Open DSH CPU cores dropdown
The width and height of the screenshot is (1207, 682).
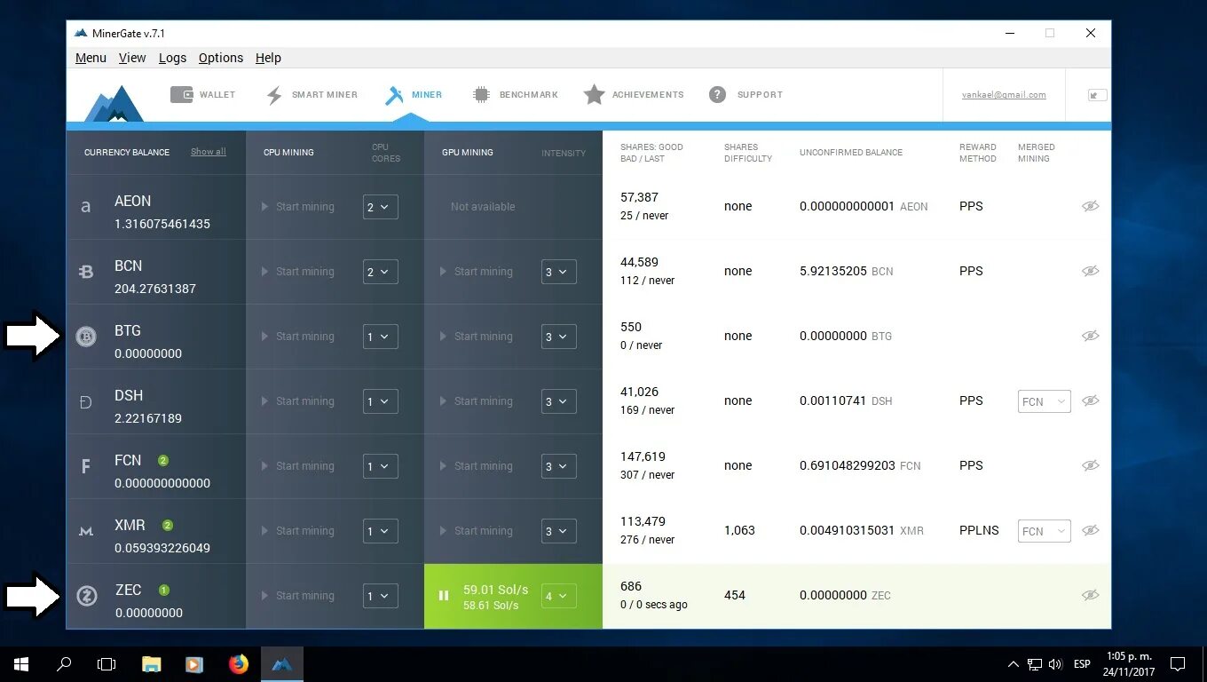pyautogui.click(x=380, y=401)
